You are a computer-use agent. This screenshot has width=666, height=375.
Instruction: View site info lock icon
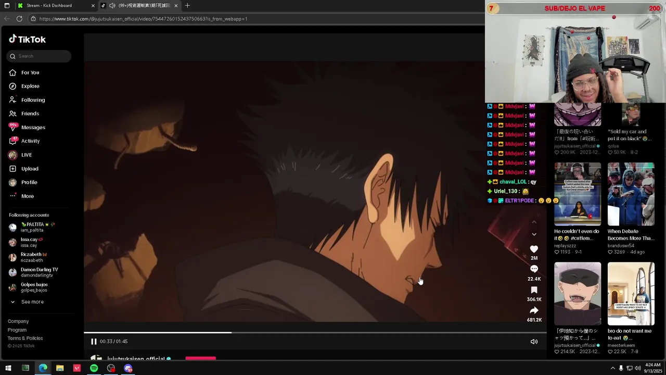pos(33,19)
